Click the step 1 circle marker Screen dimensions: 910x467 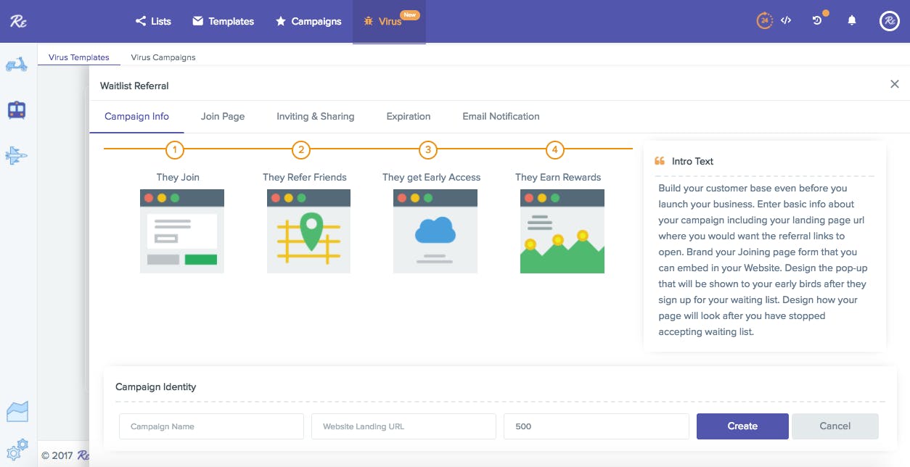pos(174,151)
